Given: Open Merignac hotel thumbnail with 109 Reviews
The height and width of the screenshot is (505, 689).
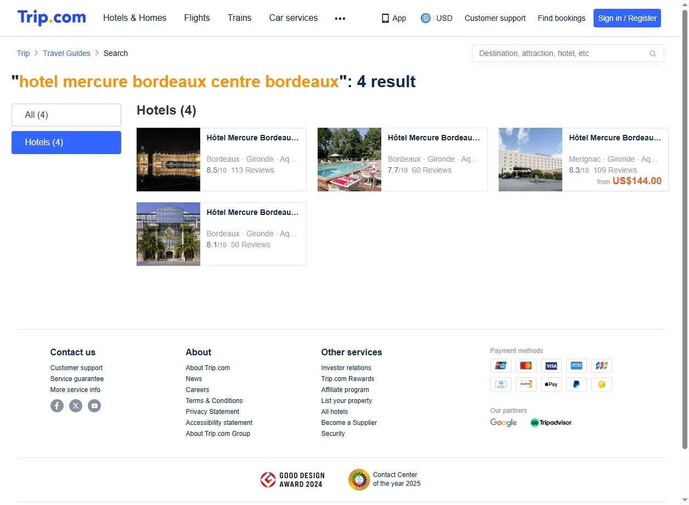Looking at the screenshot, I should point(530,160).
